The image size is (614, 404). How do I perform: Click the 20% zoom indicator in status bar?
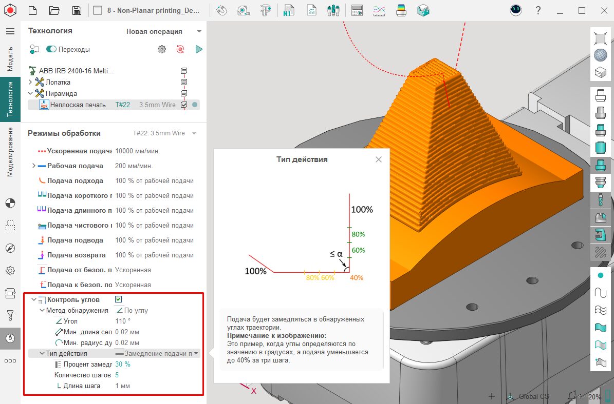pyautogui.click(x=594, y=396)
